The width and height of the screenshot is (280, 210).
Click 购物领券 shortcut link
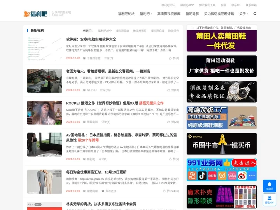173,31
